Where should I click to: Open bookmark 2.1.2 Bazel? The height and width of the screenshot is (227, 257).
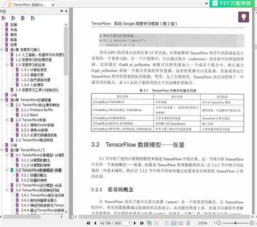tap(30, 115)
